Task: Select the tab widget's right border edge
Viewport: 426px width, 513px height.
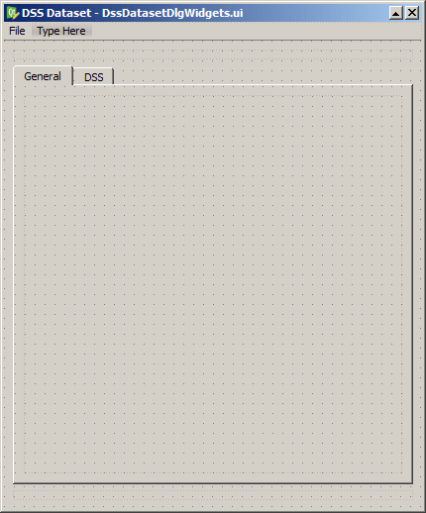Action: 412,284
